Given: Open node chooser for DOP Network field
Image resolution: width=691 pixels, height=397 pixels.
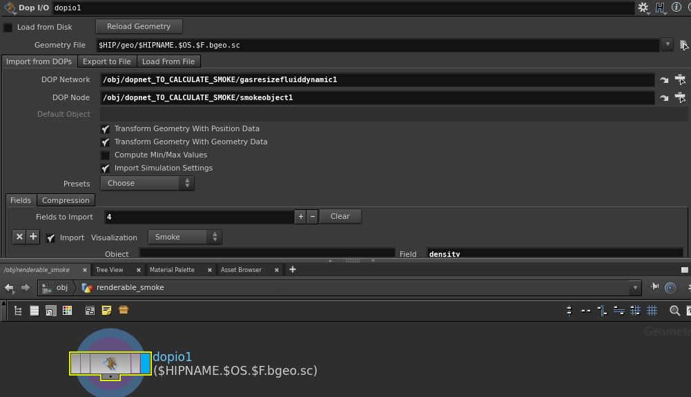Looking at the screenshot, I should click(680, 79).
